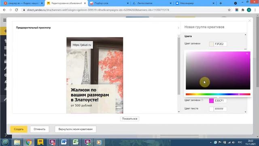Screen dimensions: 259x146
Task: Switch to the Лента ответов tab
Action: pyautogui.click(x=152, y=3)
